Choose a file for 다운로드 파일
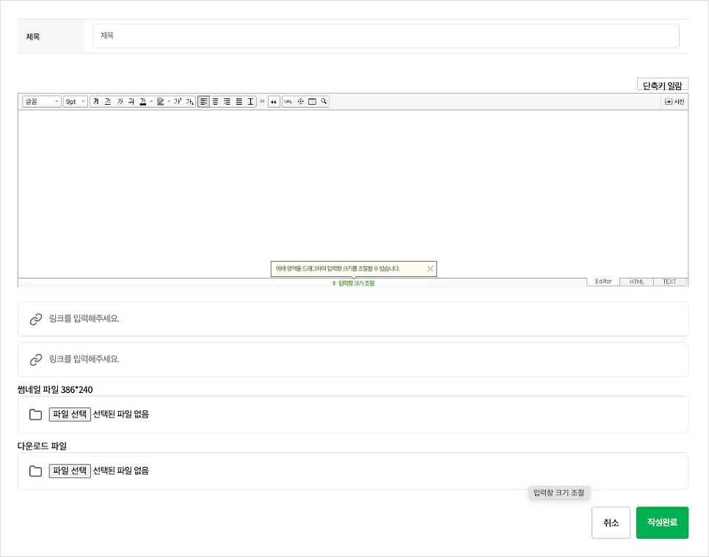 (70, 471)
